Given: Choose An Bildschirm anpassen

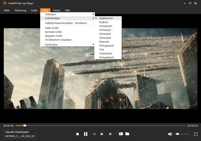Looking at the screenshot, I should (x=67, y=40).
